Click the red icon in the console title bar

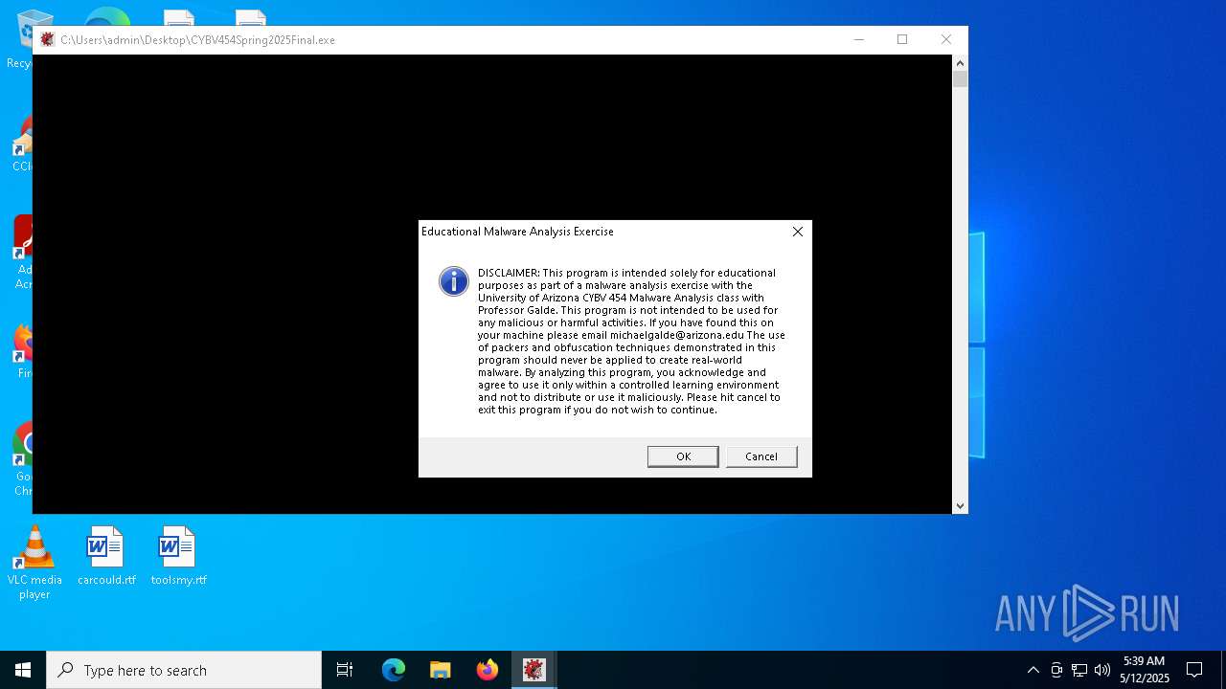47,39
